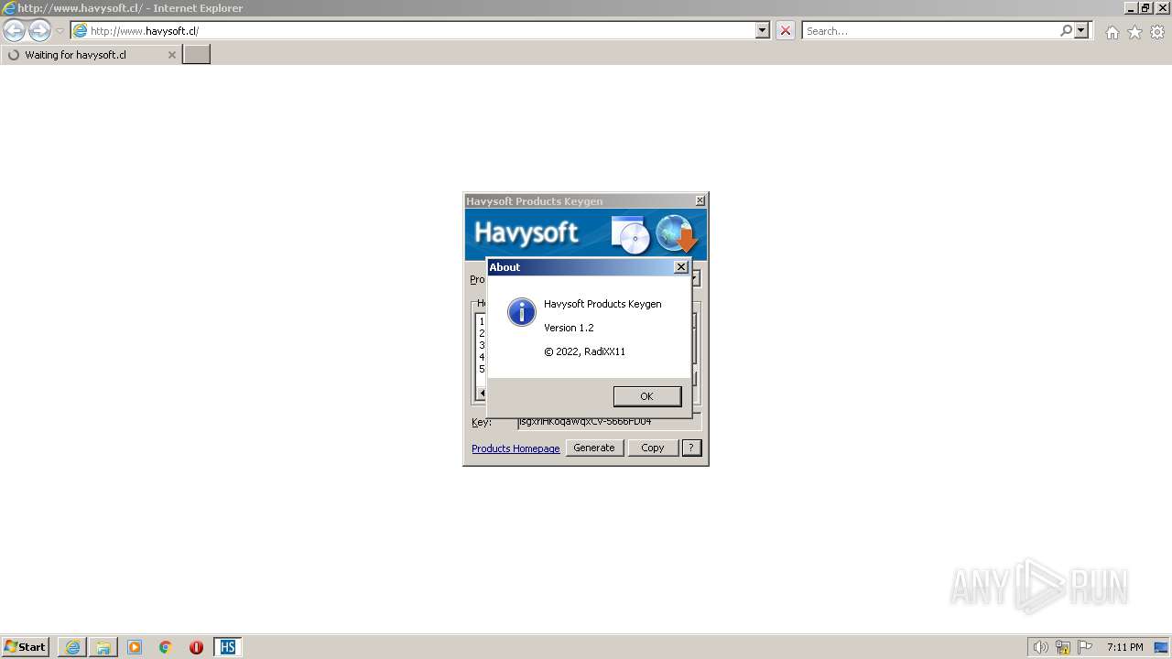1172x659 pixels.
Task: Open Windows Explorer folder icon in taskbar
Action: click(103, 647)
